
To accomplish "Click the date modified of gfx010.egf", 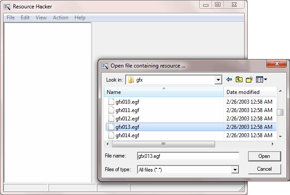I will (249, 101).
